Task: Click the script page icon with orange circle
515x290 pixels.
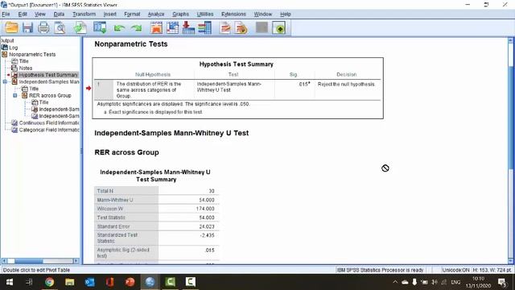Action: pos(241,27)
